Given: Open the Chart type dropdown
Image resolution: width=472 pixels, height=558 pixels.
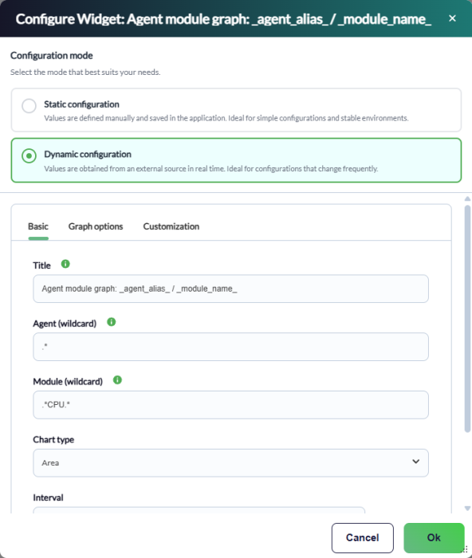Looking at the screenshot, I should (x=230, y=463).
